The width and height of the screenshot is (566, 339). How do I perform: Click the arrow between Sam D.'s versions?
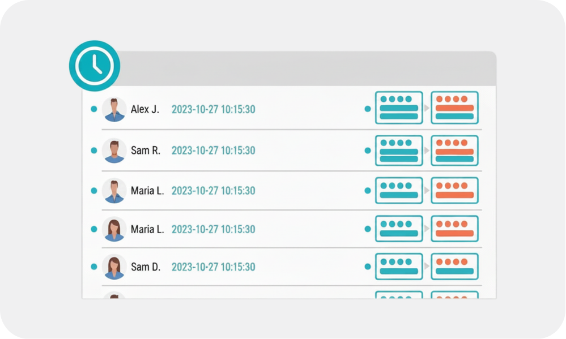click(x=427, y=266)
